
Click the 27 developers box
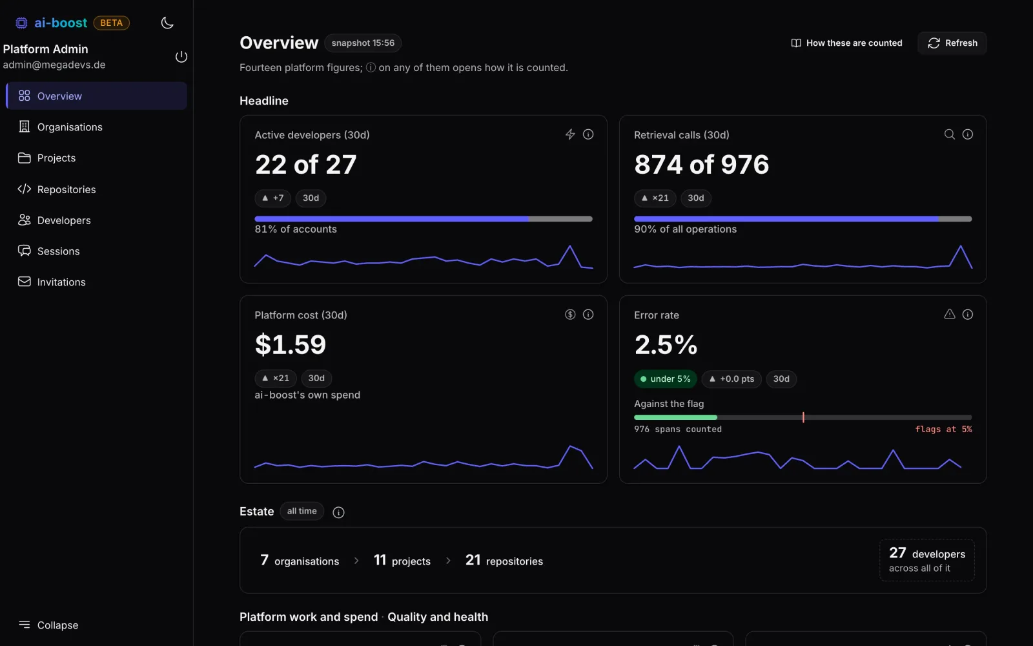point(927,560)
